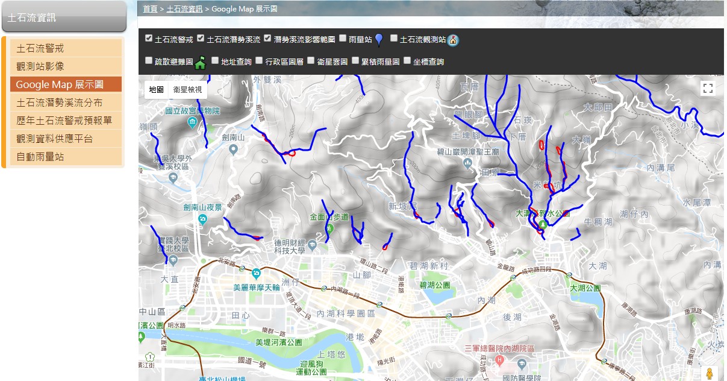The image size is (727, 381).
Task: Click 土石流資訊 breadcrumb link
Action: click(x=184, y=9)
